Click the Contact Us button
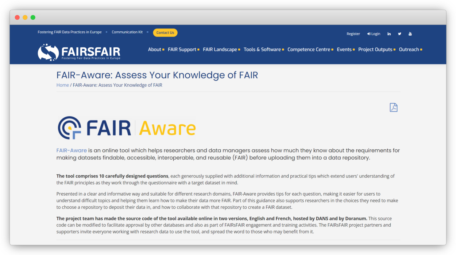Viewport: 456px width, 255px height. (x=165, y=32)
